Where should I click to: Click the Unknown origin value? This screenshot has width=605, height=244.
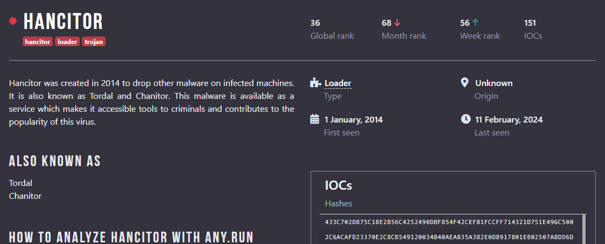[x=494, y=83]
